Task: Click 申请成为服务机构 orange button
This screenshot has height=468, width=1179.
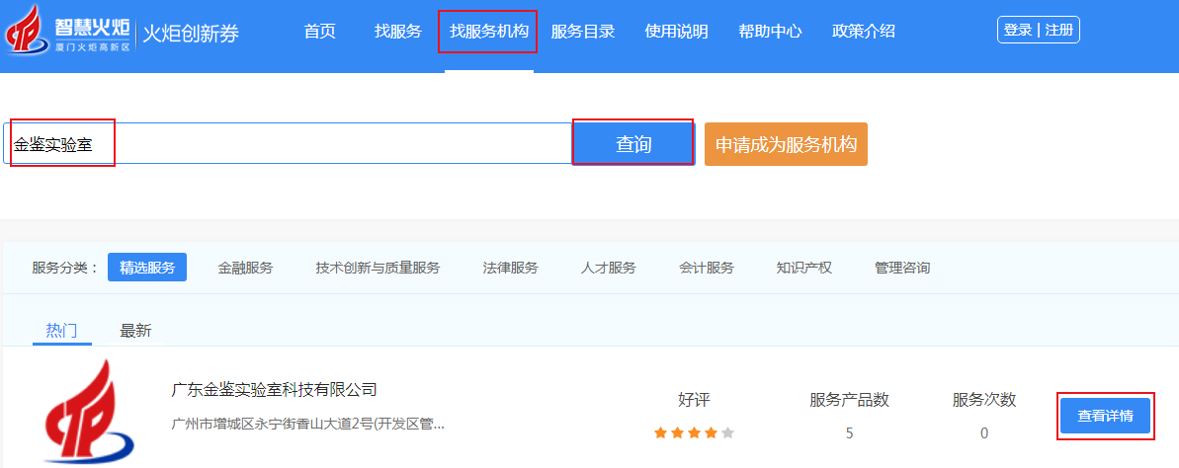Action: point(786,144)
